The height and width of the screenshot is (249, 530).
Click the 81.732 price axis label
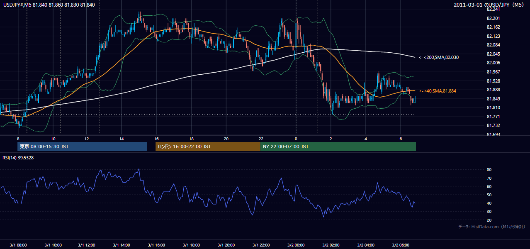(x=494, y=125)
